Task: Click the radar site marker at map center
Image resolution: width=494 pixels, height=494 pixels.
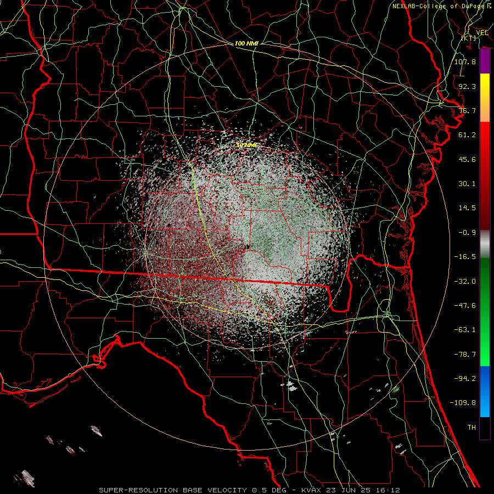Action: pos(248,247)
